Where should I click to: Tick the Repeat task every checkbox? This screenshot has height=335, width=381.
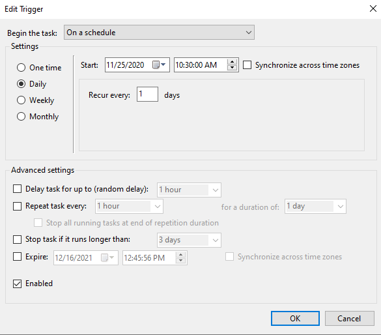pos(17,206)
